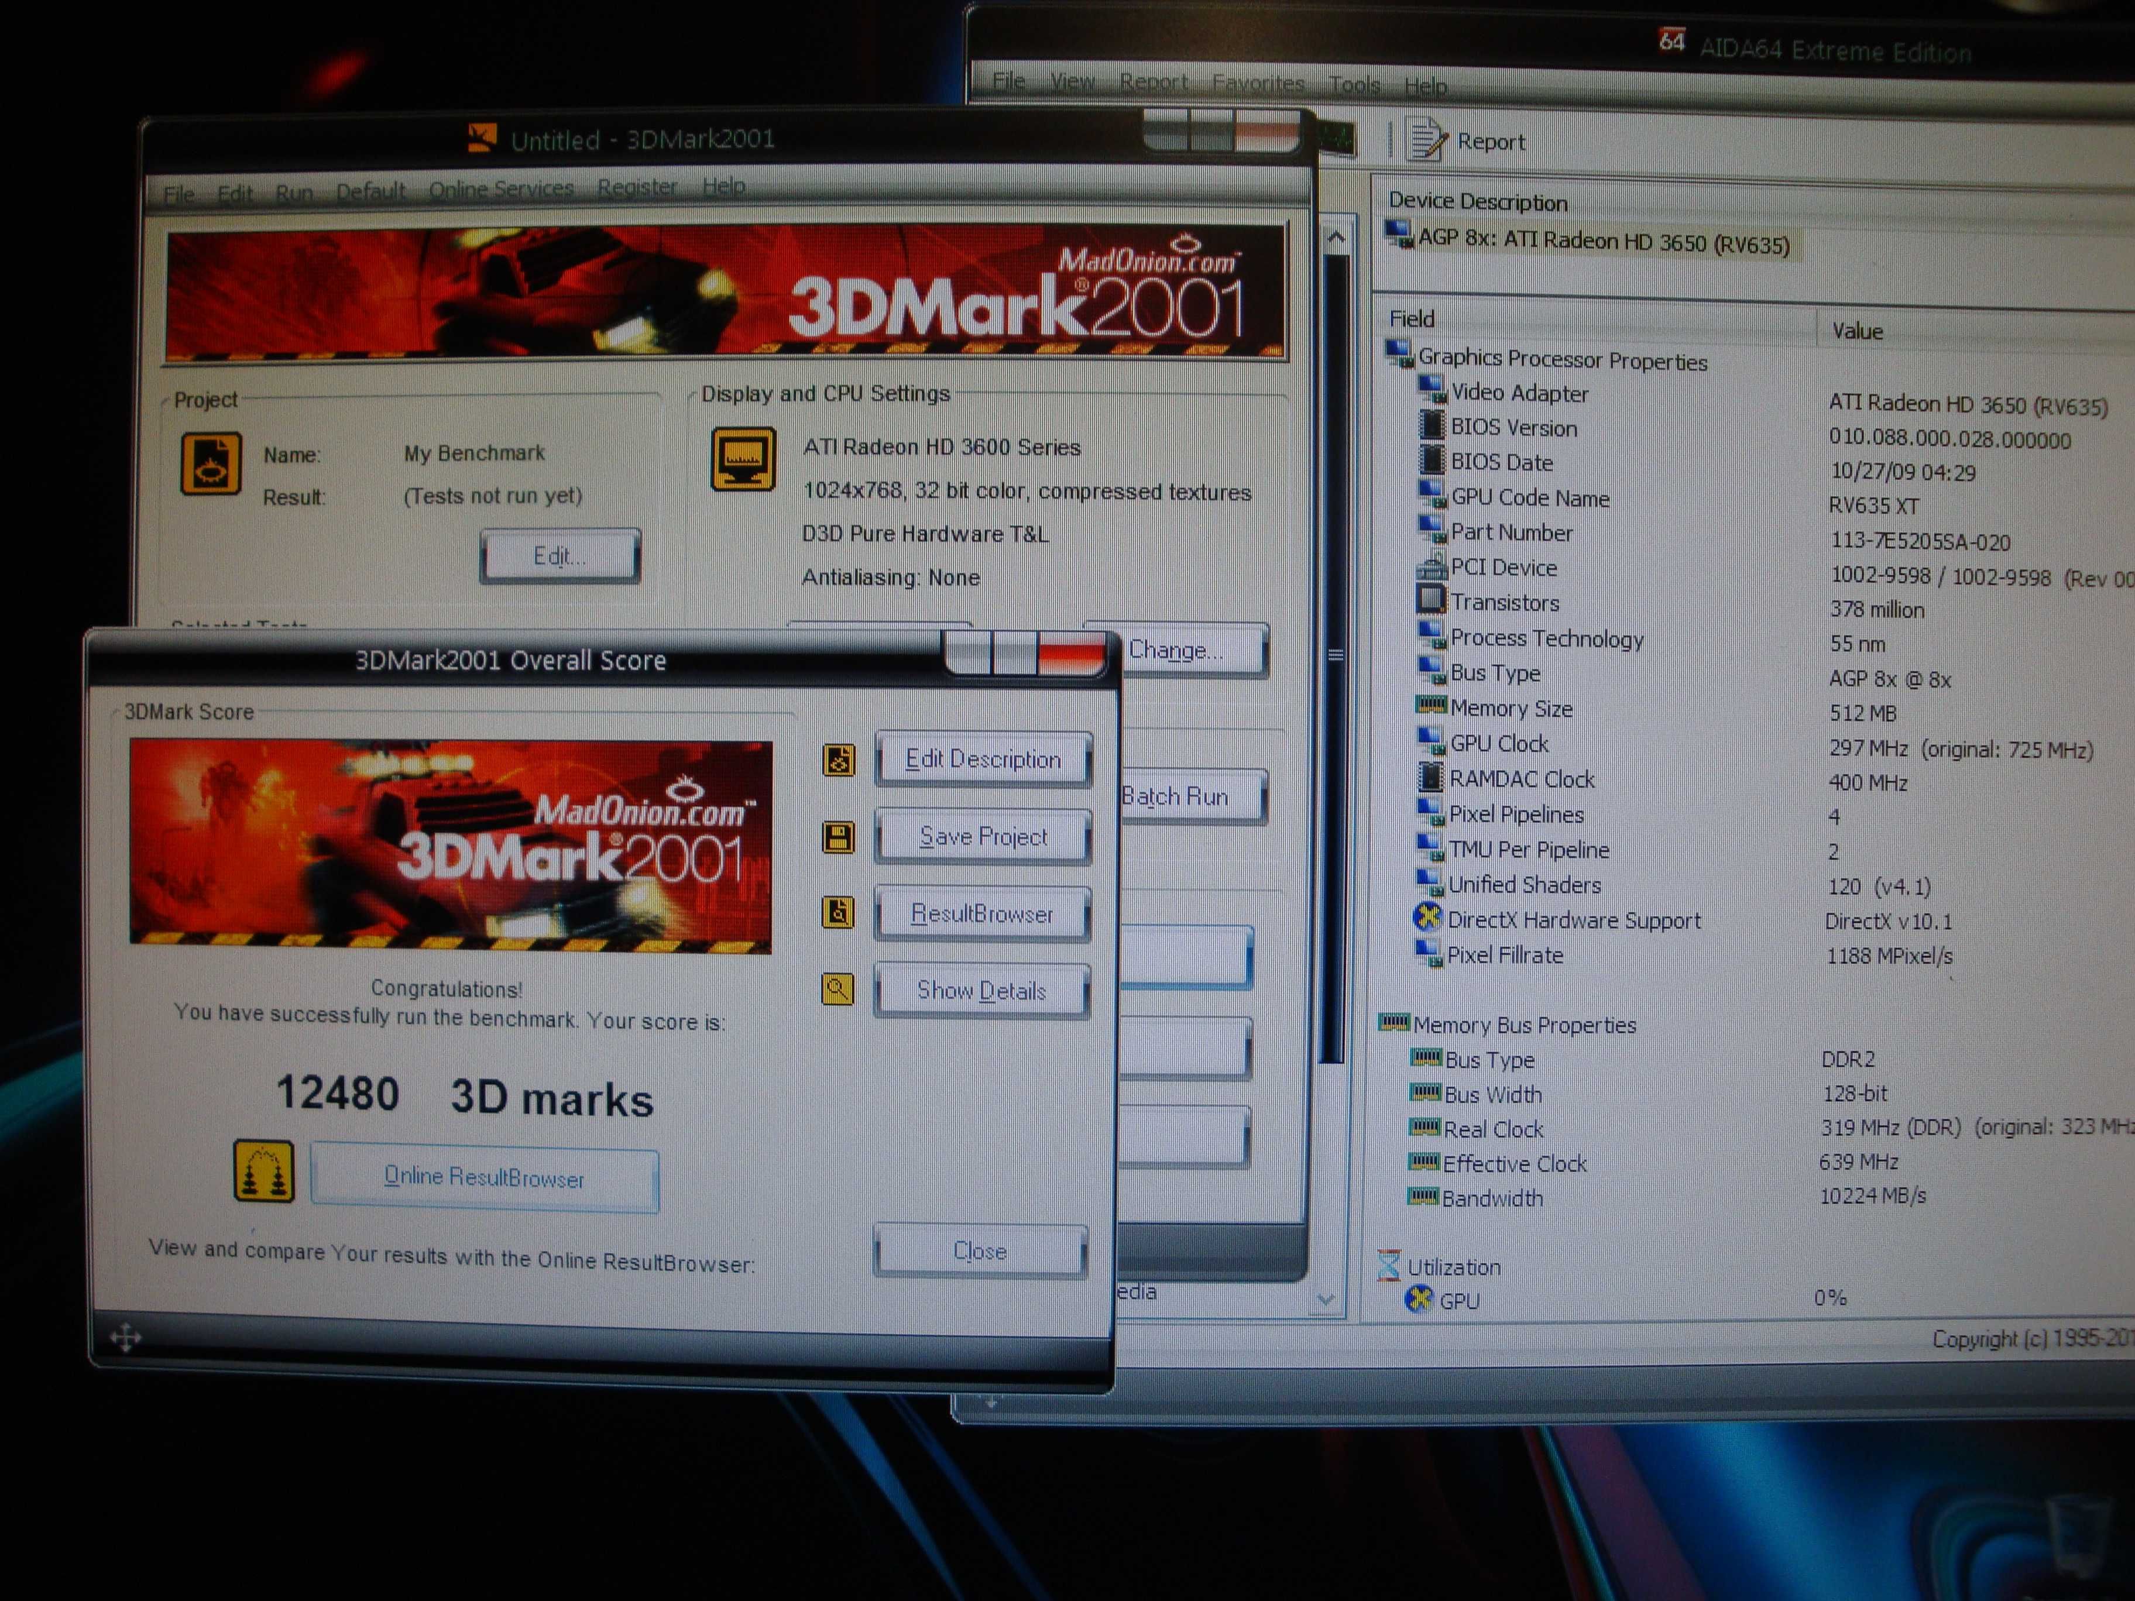Image resolution: width=2135 pixels, height=1601 pixels.
Task: Click the ResultBrowser document icon
Action: tap(837, 912)
